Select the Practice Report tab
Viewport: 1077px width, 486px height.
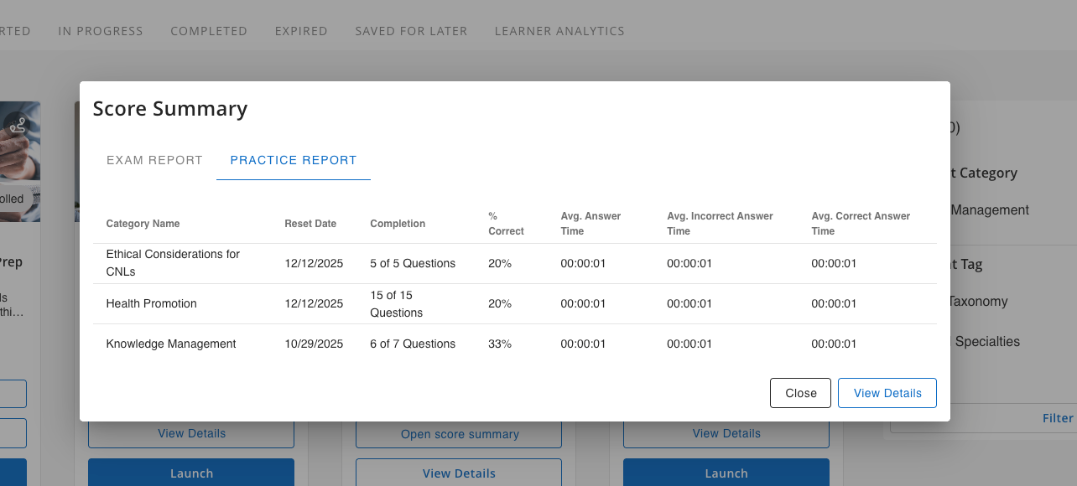click(294, 160)
